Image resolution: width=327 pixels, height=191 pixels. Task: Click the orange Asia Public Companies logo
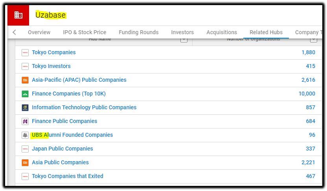click(25, 163)
